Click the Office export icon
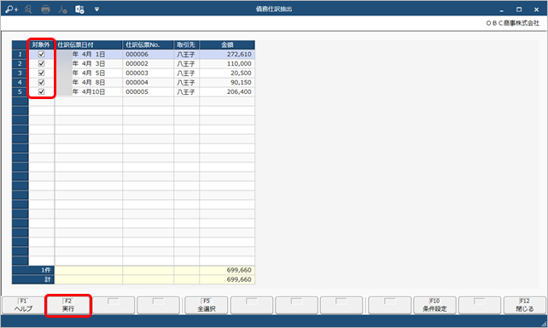The height and width of the screenshot is (328, 548). [x=79, y=9]
